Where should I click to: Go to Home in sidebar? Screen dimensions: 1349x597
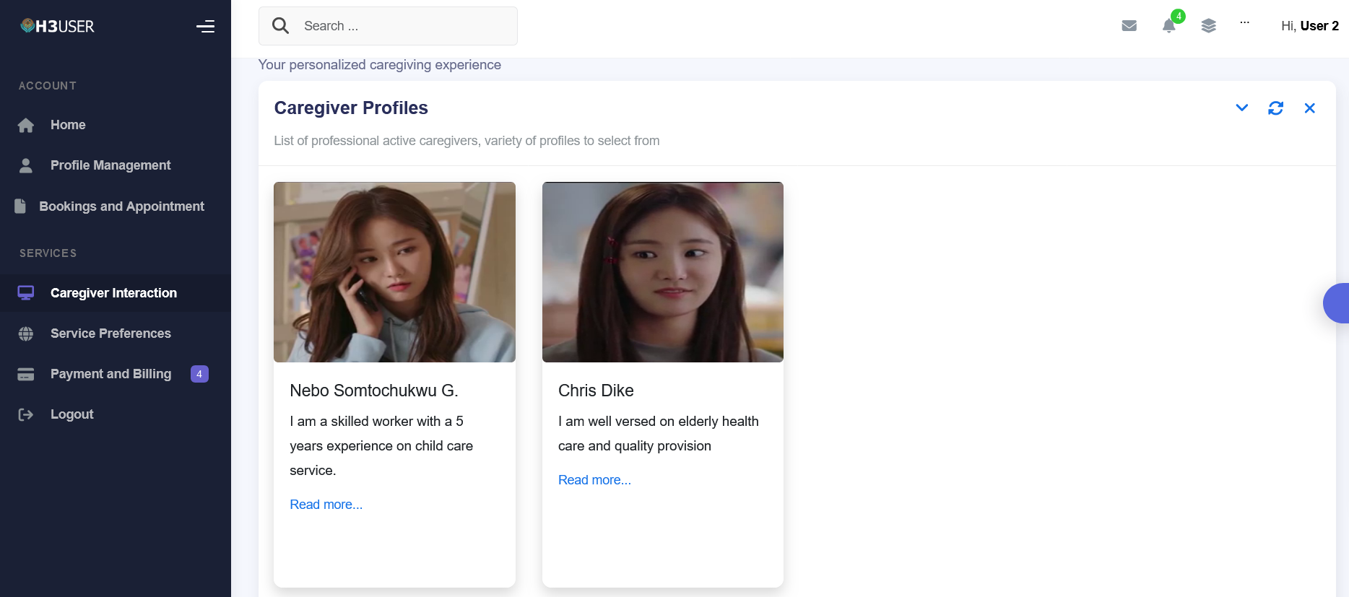[x=68, y=125]
